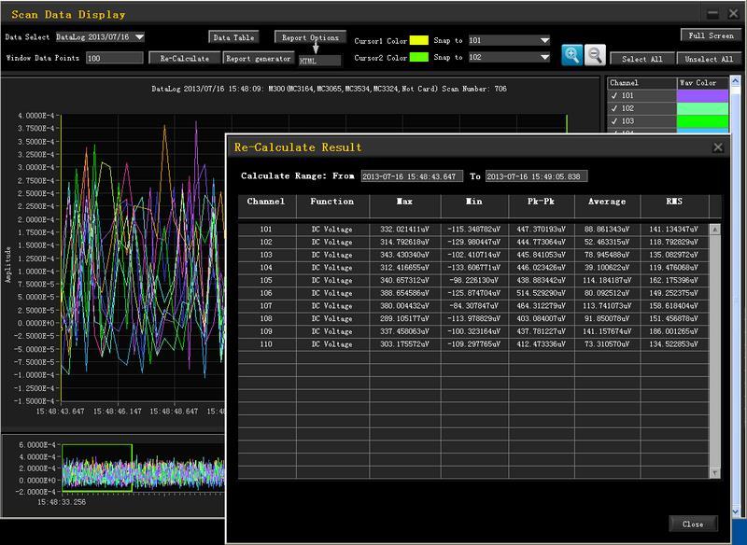Uncheck channel 103 in channel list
The width and height of the screenshot is (747, 545).
(613, 120)
